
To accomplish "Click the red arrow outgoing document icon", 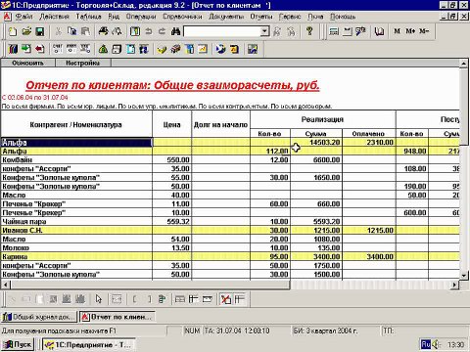I will 40,49.
